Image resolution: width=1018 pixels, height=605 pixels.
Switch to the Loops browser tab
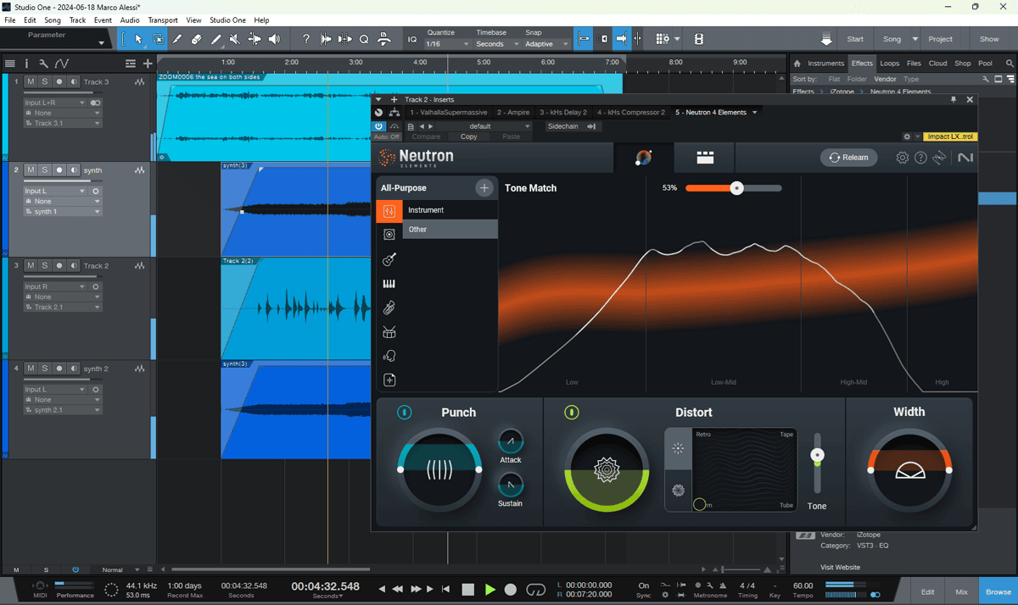889,64
